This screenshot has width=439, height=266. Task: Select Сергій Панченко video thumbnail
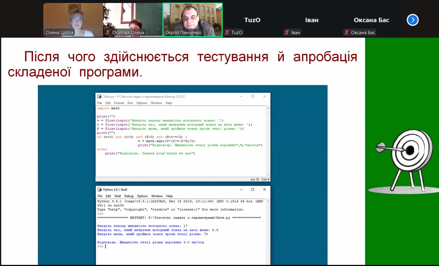tap(192, 20)
